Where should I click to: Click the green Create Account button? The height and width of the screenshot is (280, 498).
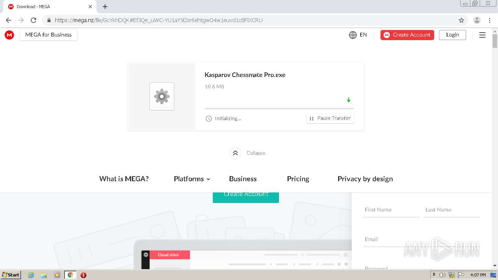point(246,198)
